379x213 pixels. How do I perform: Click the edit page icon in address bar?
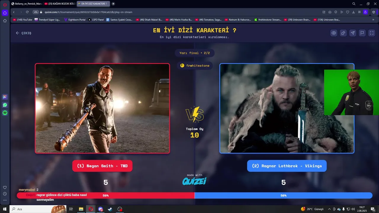tap(324, 12)
